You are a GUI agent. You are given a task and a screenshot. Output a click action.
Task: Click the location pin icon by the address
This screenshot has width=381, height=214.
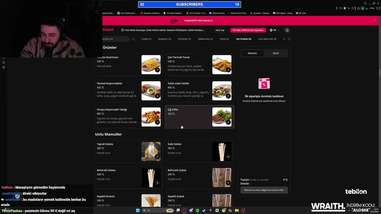[122, 30]
